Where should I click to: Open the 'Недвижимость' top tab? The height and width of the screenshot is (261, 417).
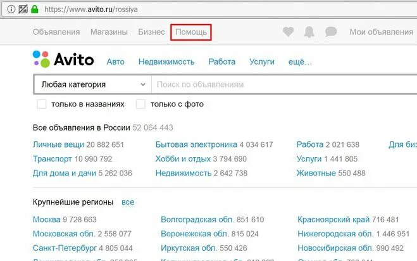point(166,62)
